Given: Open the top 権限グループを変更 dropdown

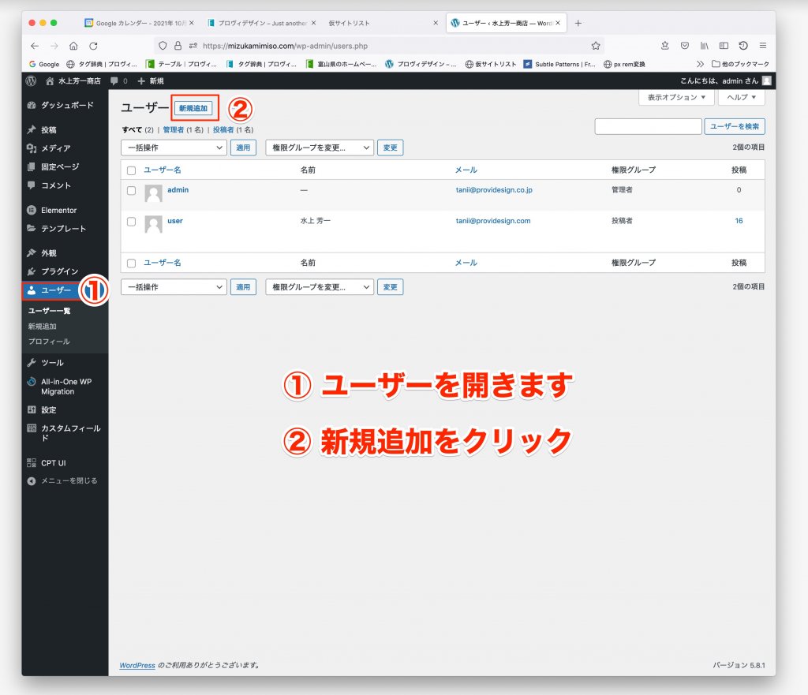Looking at the screenshot, I should [x=320, y=148].
